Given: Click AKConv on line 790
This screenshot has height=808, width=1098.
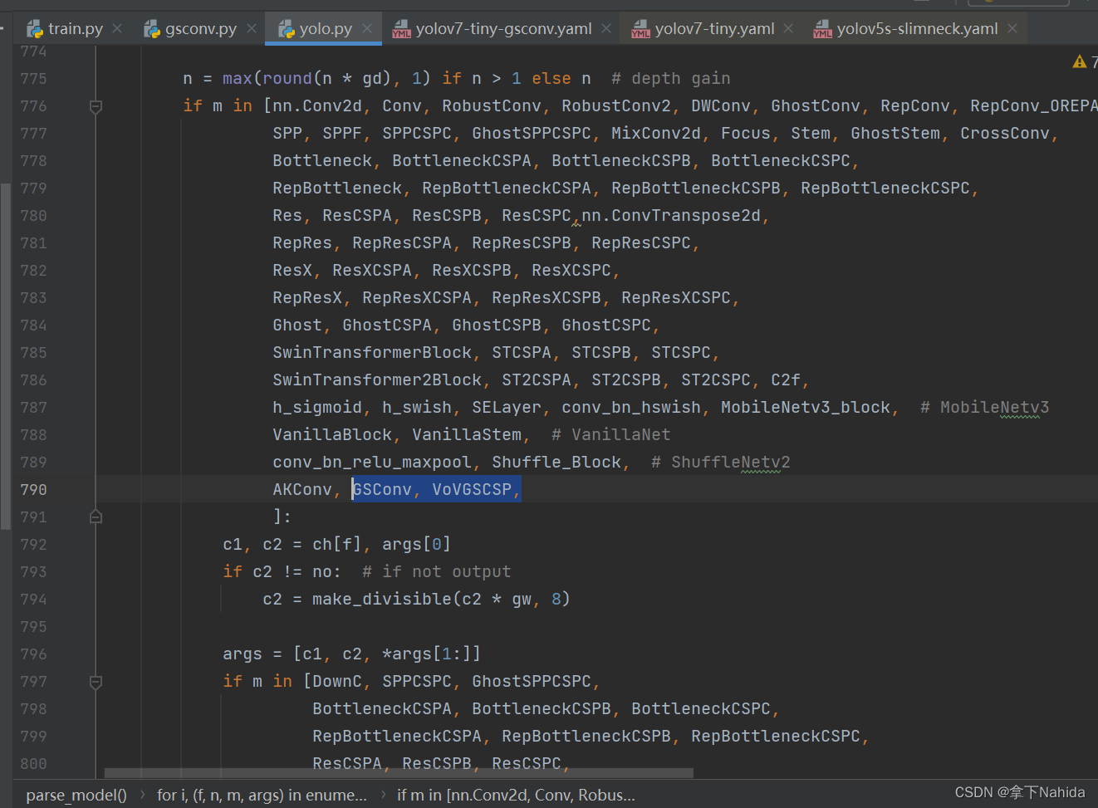Looking at the screenshot, I should (x=302, y=490).
